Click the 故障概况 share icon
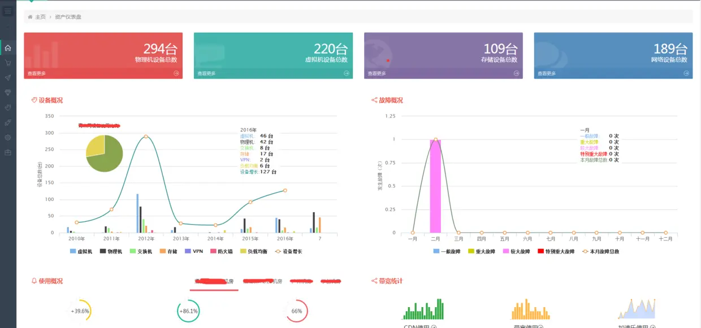Screen dimensions: 701x328 click(x=374, y=100)
